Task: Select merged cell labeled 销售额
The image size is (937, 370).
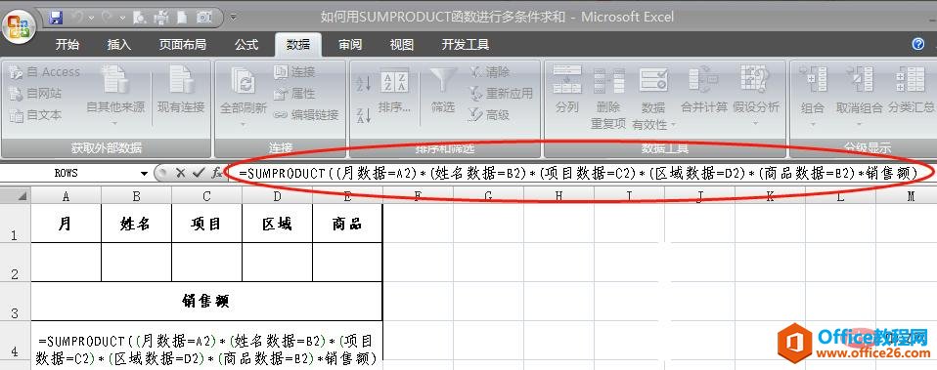Action: pyautogui.click(x=206, y=302)
